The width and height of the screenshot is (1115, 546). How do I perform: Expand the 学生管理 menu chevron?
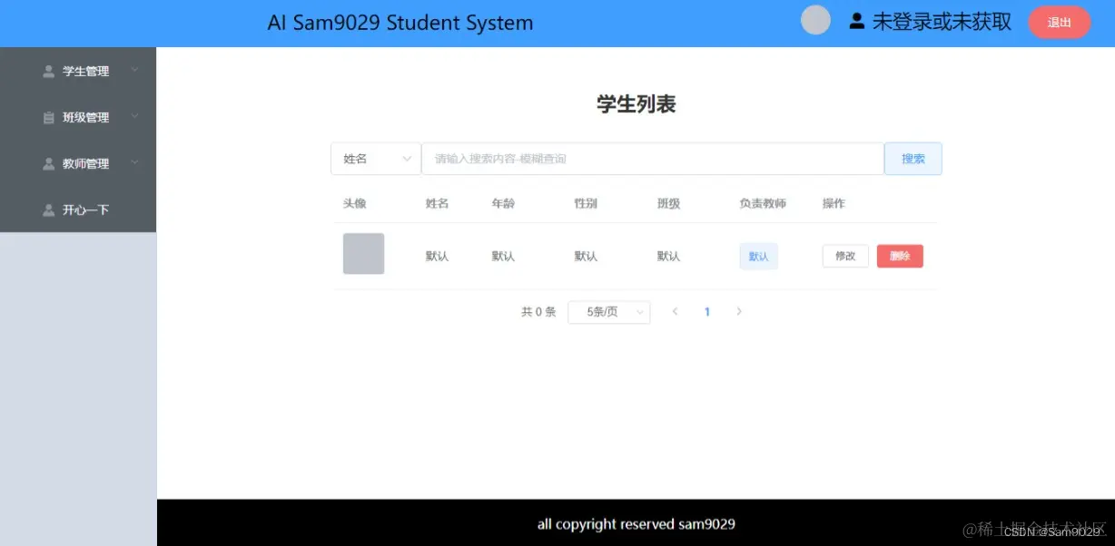(x=134, y=70)
